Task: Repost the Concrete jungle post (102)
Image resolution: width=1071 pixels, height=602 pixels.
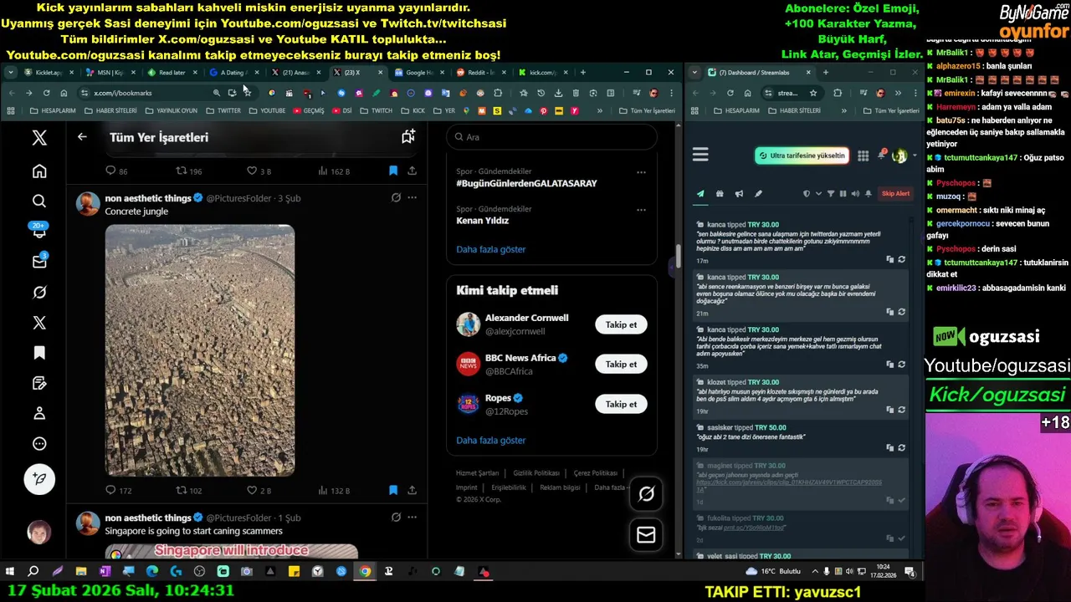Action: point(181,491)
